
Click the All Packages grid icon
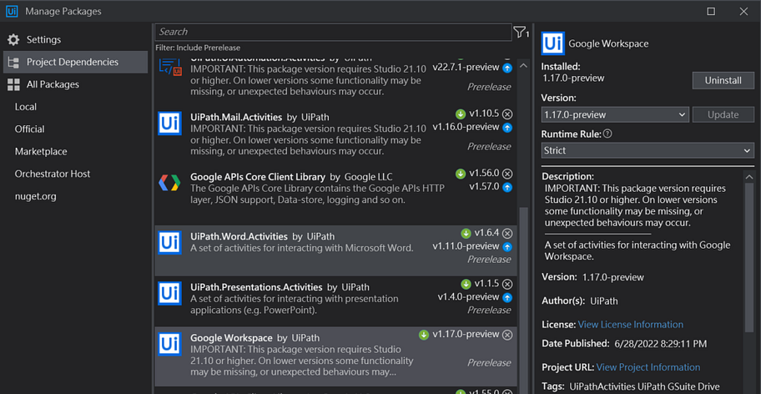click(13, 84)
